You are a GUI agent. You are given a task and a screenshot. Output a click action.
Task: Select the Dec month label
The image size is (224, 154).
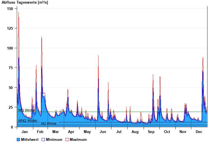point(199,132)
